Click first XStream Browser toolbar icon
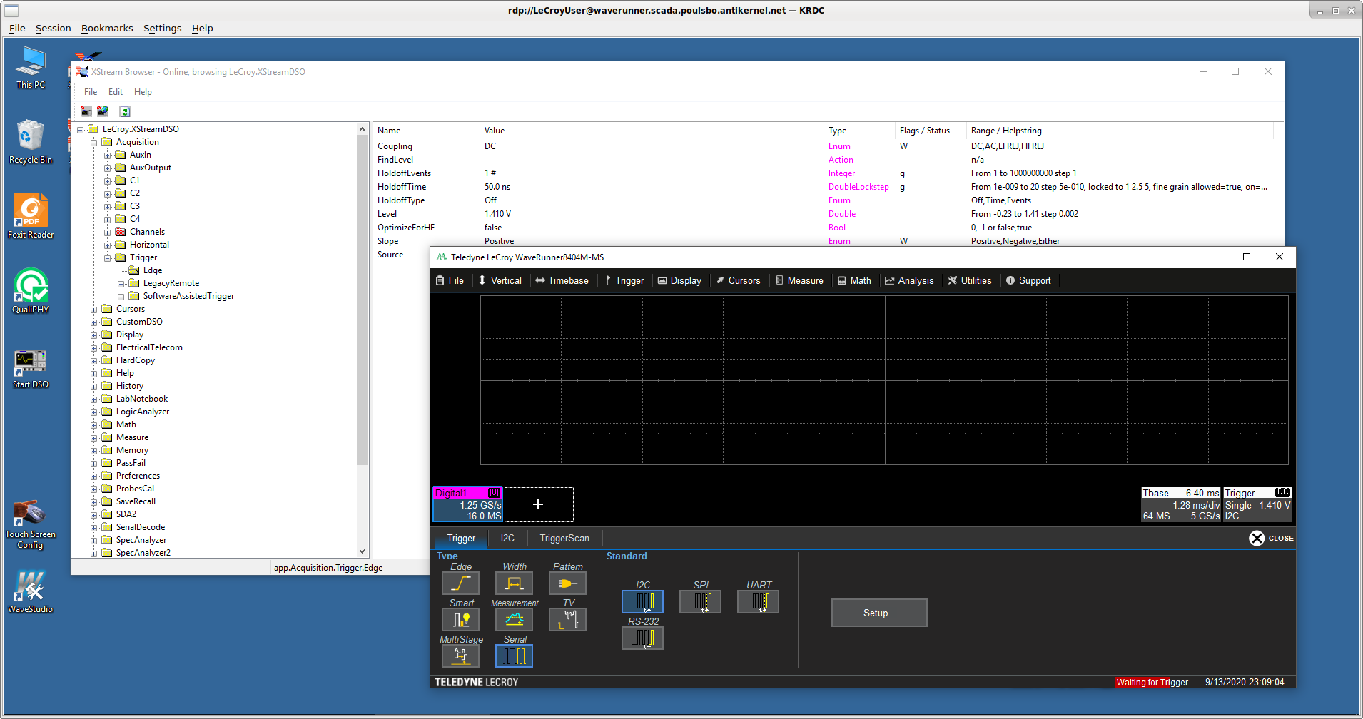The width and height of the screenshot is (1363, 719). click(86, 111)
